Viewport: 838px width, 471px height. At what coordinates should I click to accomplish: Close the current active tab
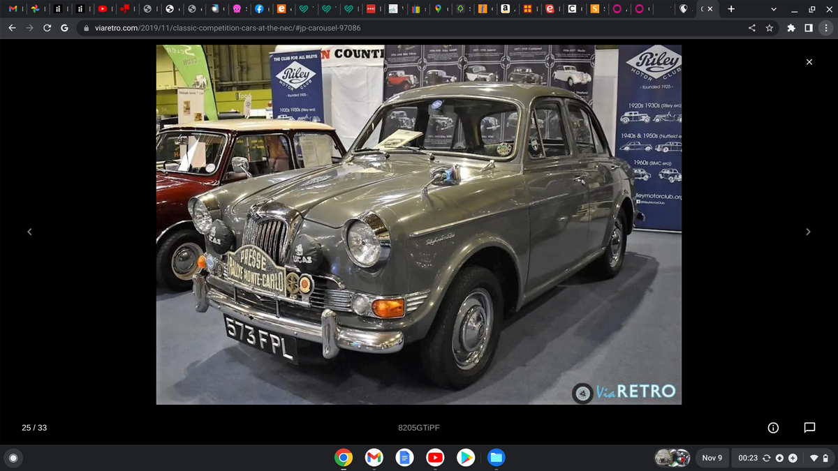710,9
